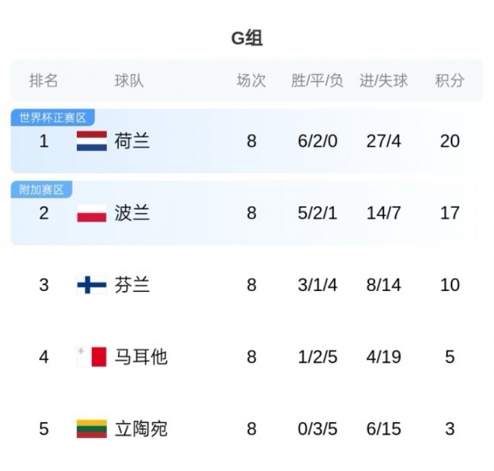Click the G组 group title
Viewport: 494px width, 471px height.
[x=247, y=38]
